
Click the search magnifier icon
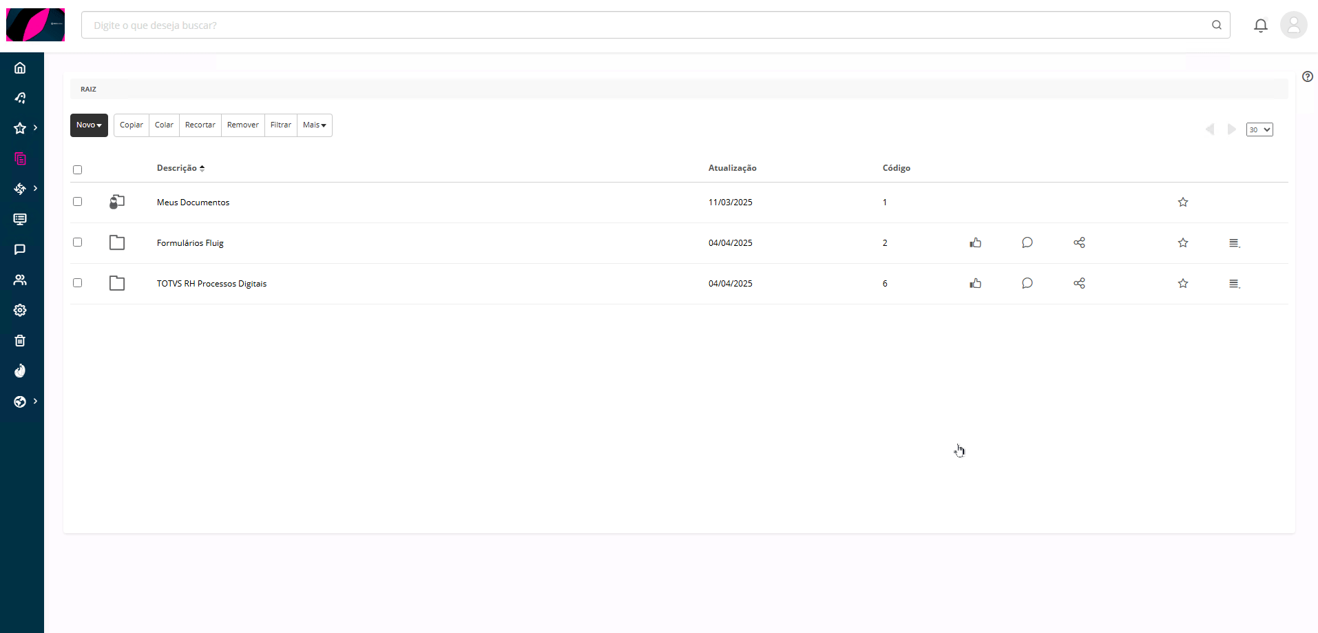(x=1217, y=25)
